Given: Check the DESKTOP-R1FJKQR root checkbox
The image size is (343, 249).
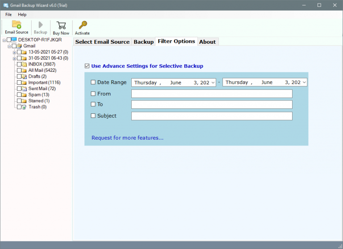Looking at the screenshot, I should point(9,40).
